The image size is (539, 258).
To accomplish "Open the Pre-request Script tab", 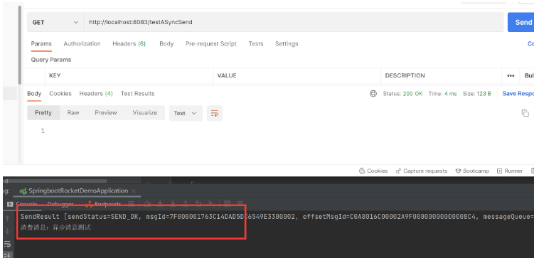I will point(211,43).
